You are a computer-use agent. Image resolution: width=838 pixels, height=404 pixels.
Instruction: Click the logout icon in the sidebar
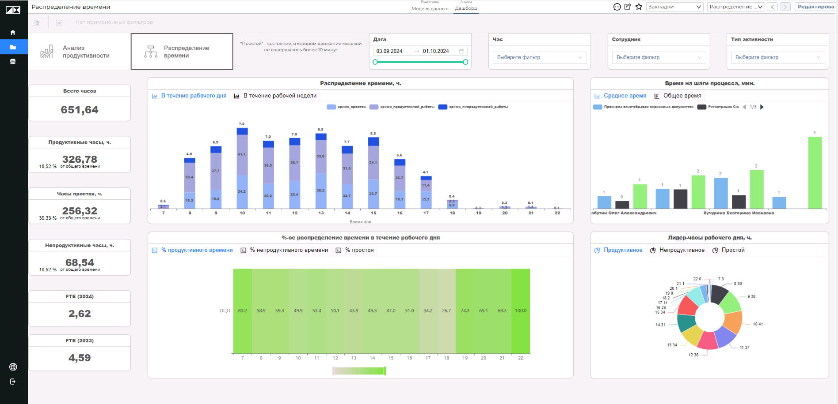(x=13, y=382)
